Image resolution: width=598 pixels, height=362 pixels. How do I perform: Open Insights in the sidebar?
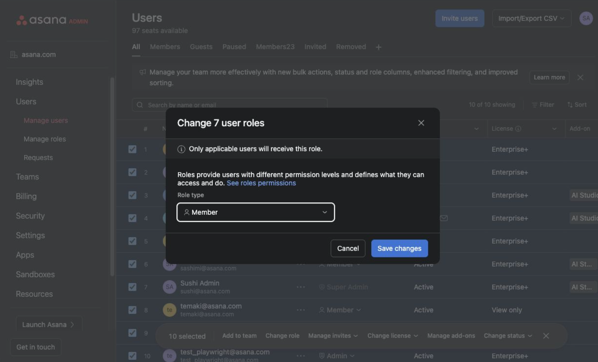(29, 82)
